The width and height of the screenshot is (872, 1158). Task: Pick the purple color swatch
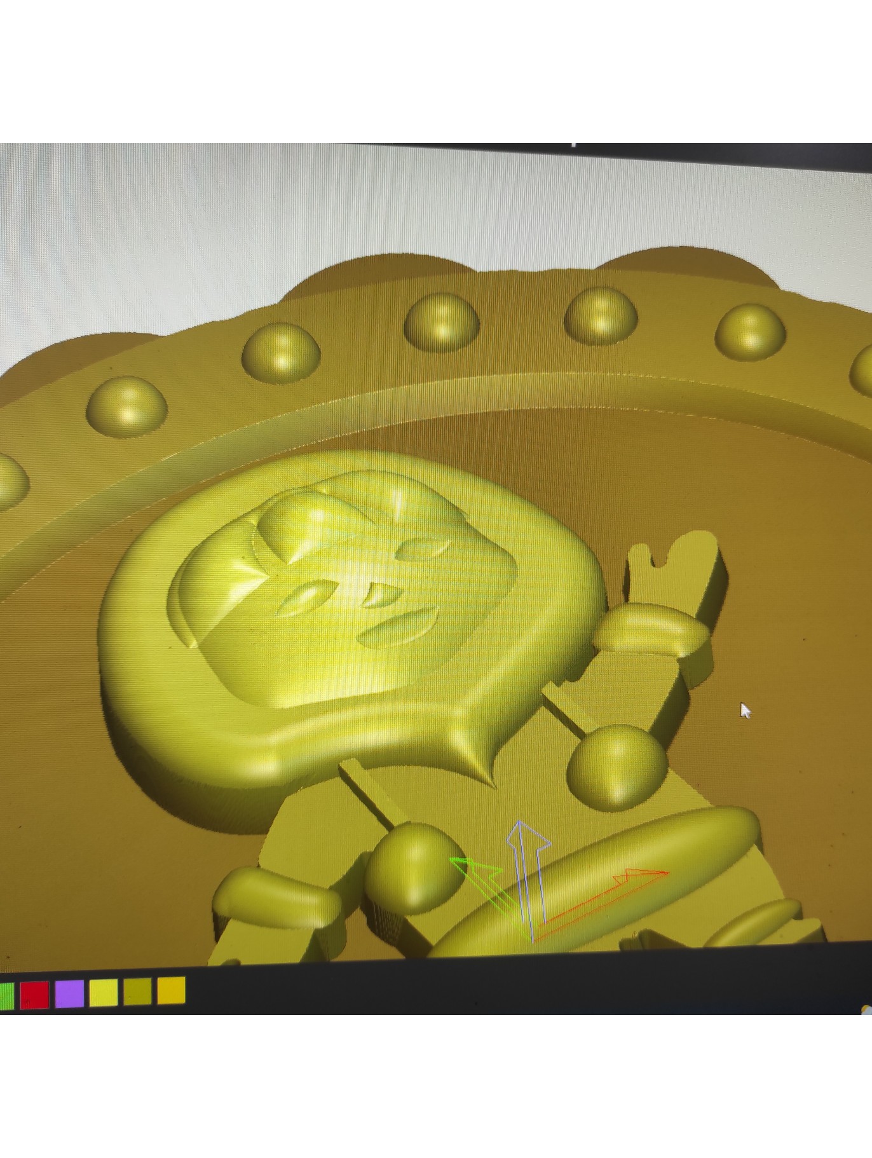[x=69, y=993]
